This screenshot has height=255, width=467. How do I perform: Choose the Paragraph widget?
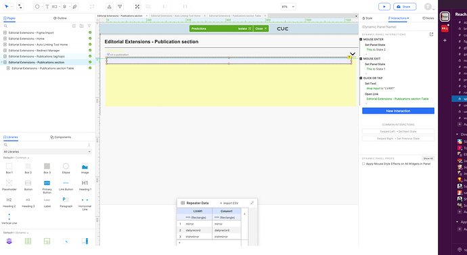(66, 202)
